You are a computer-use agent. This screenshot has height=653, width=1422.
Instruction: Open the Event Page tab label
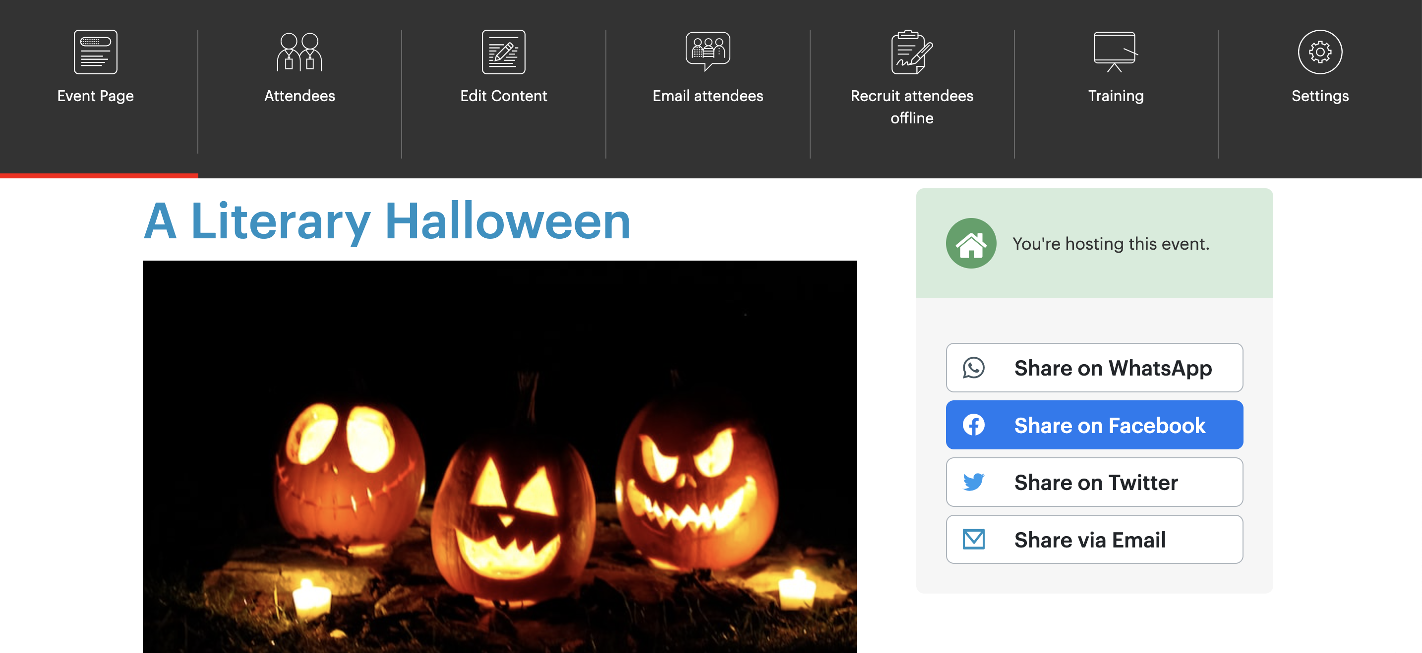96,96
